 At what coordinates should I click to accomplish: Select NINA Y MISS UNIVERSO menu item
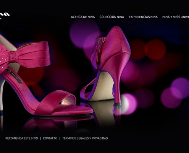coord(176,17)
